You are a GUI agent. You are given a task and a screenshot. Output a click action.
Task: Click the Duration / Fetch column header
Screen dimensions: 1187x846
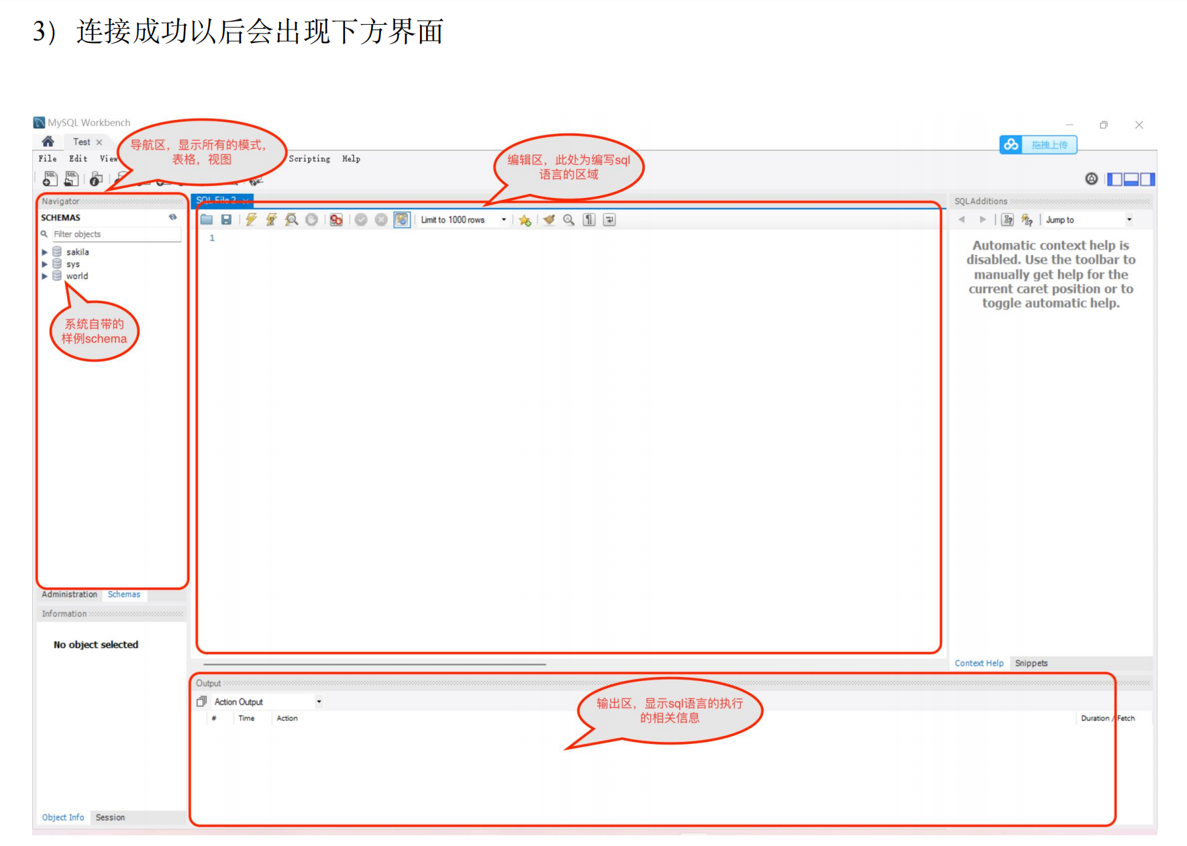1108,718
